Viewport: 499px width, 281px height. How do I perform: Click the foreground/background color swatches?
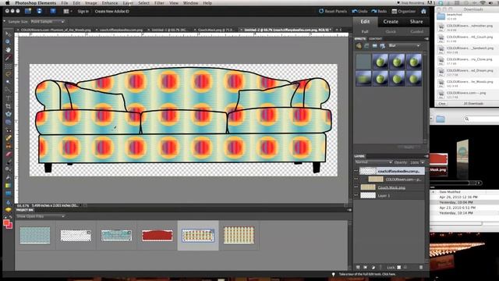click(x=8, y=224)
